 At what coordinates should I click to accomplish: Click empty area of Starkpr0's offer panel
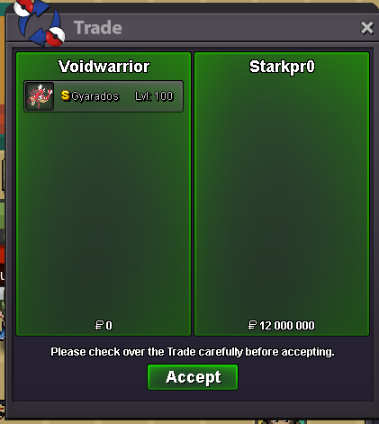pos(282,195)
